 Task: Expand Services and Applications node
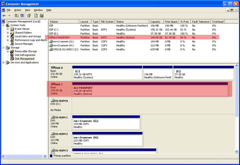click(x=3, y=63)
